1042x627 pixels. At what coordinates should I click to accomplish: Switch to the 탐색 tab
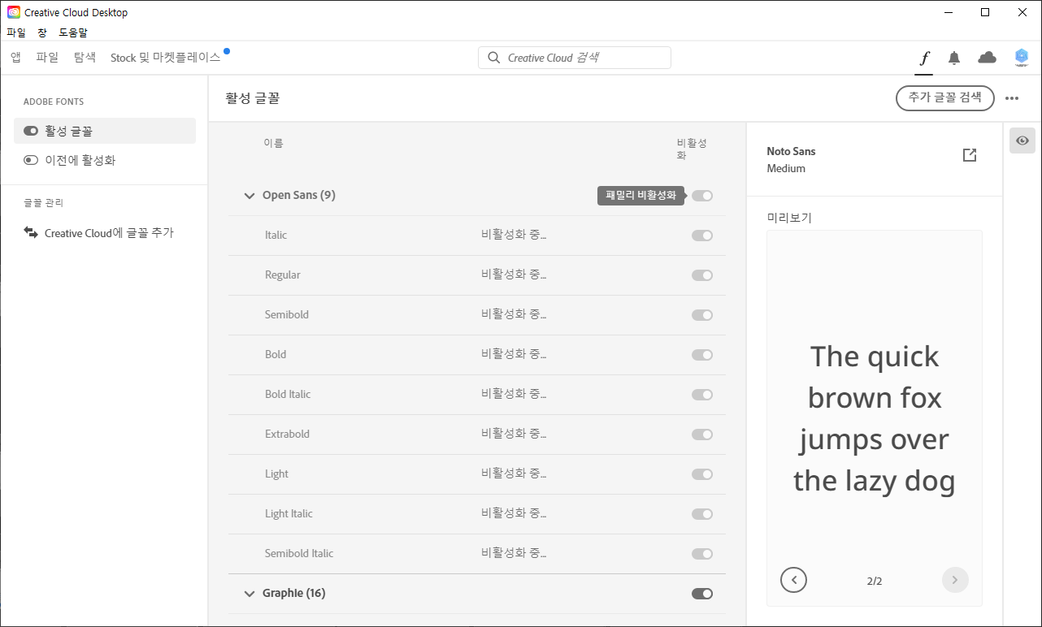coord(85,58)
